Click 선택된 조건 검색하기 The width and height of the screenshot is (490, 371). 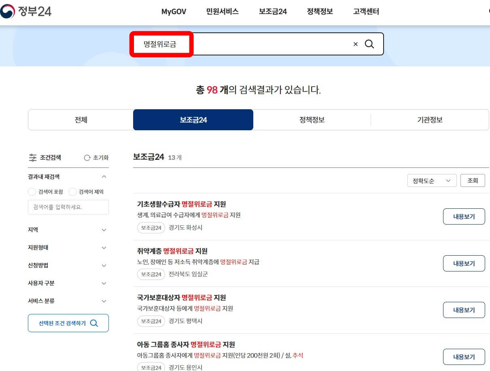68,323
